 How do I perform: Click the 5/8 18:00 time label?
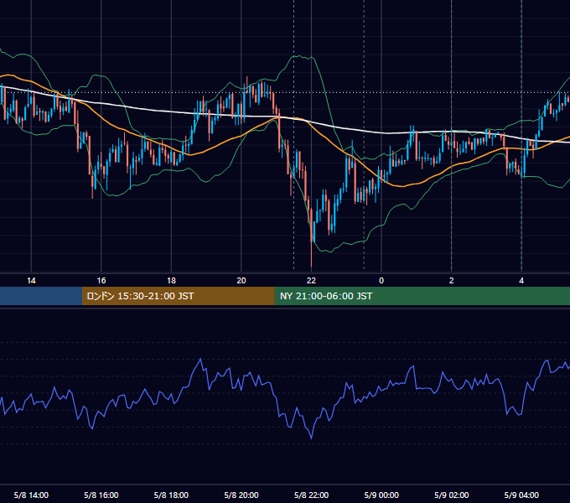(171, 495)
